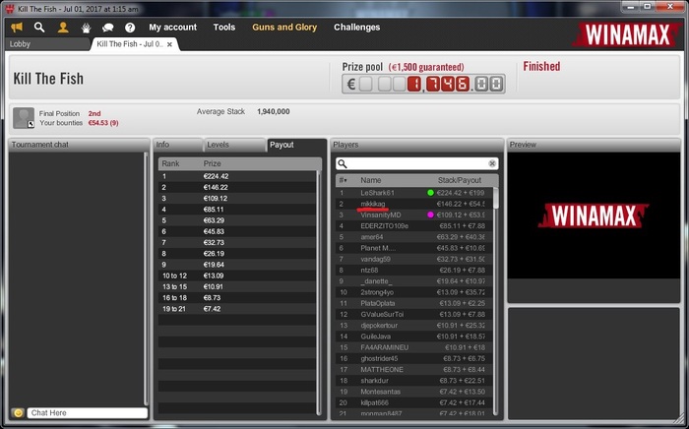Open the orange player profile icon

[x=63, y=28]
